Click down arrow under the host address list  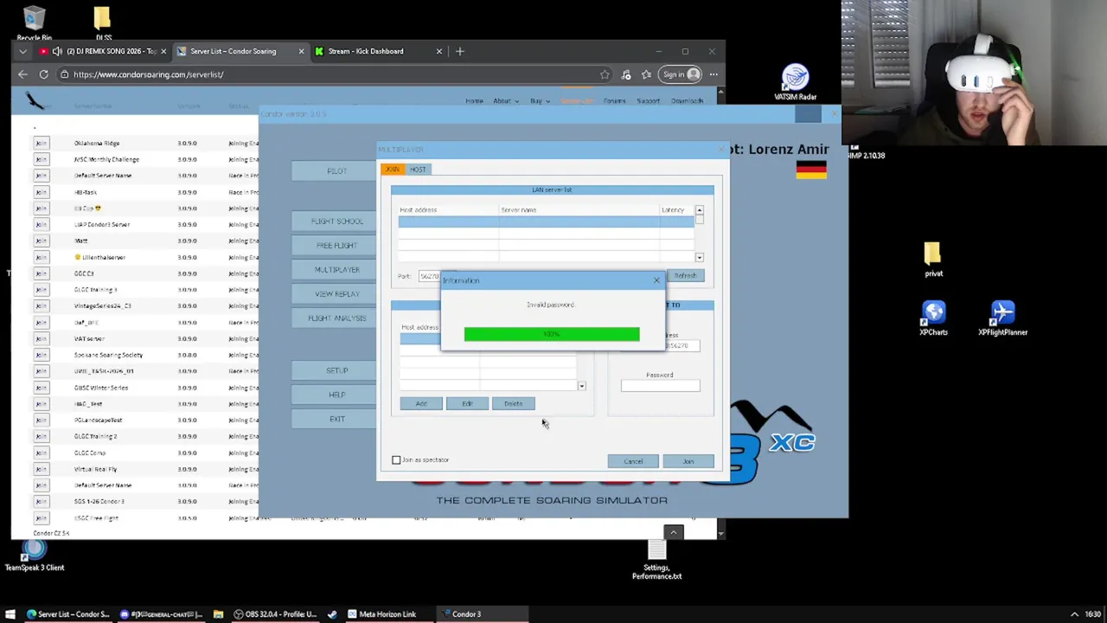tap(582, 386)
